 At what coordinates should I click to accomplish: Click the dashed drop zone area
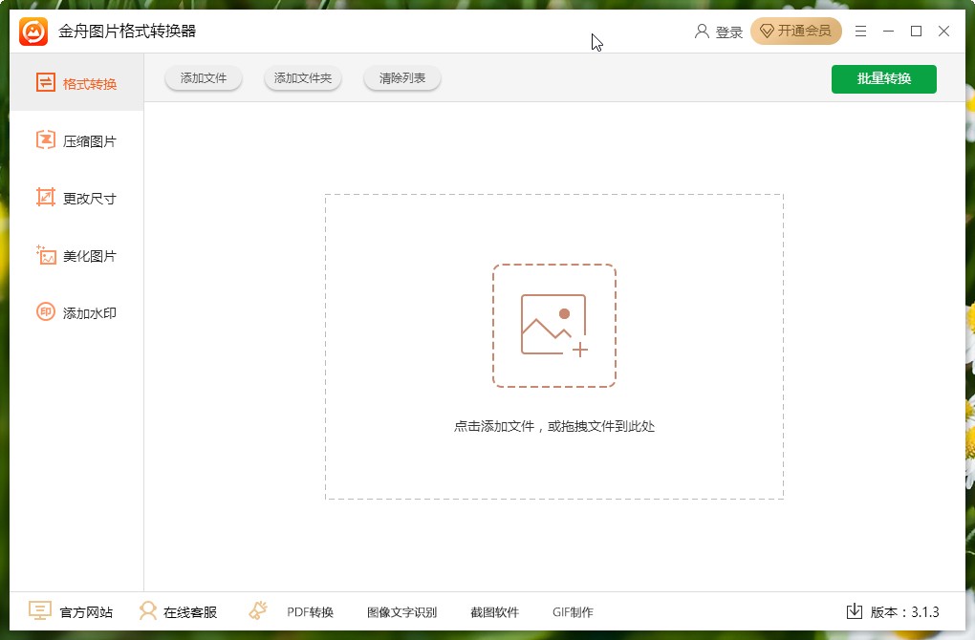click(x=554, y=347)
